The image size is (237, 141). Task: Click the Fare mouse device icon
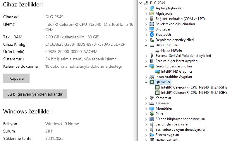(152, 61)
